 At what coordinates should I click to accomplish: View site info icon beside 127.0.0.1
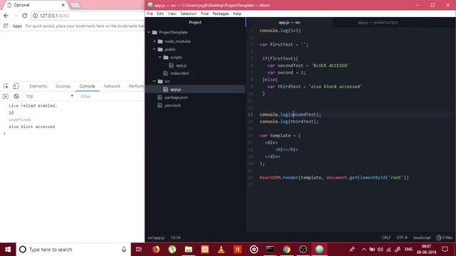pyautogui.click(x=35, y=16)
